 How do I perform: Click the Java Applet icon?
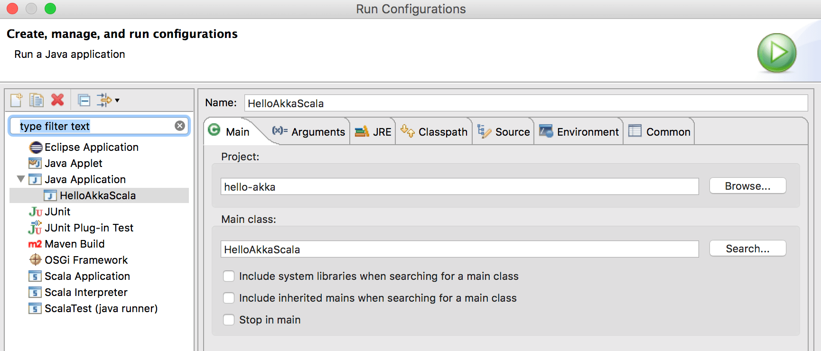point(35,163)
